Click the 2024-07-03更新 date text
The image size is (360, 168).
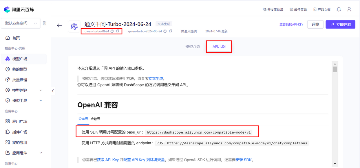[216, 31]
